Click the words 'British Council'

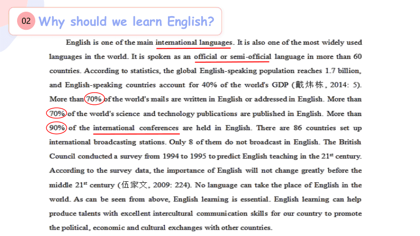tap(205, 149)
